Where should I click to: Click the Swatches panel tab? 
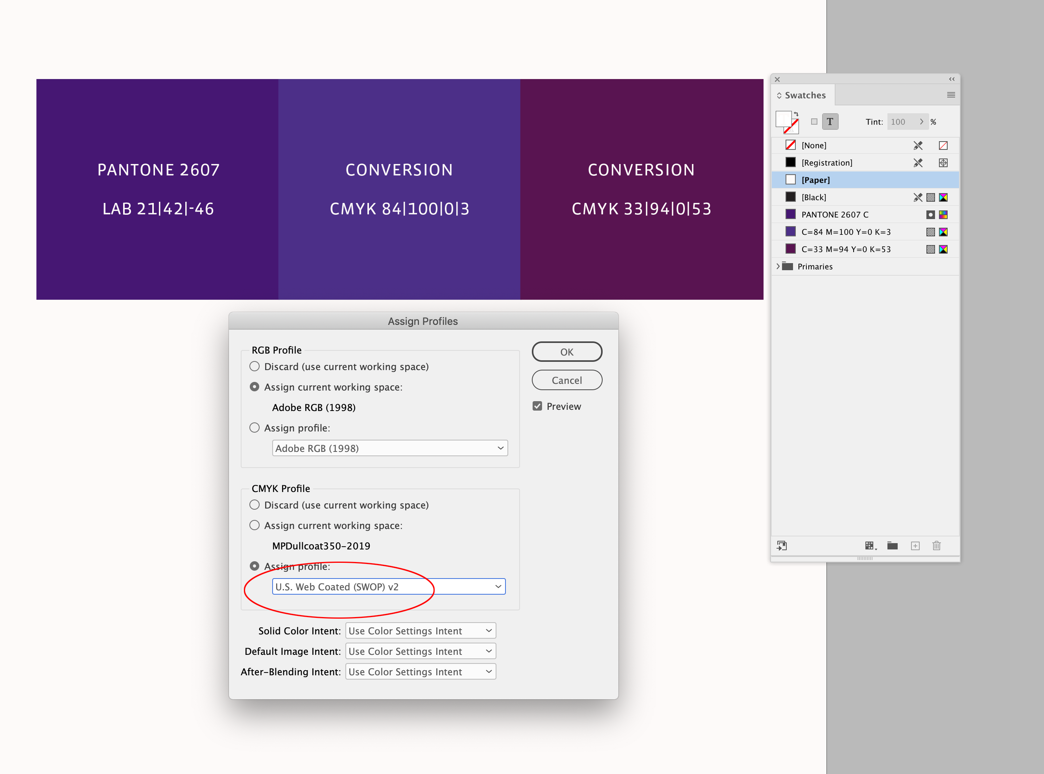[804, 95]
